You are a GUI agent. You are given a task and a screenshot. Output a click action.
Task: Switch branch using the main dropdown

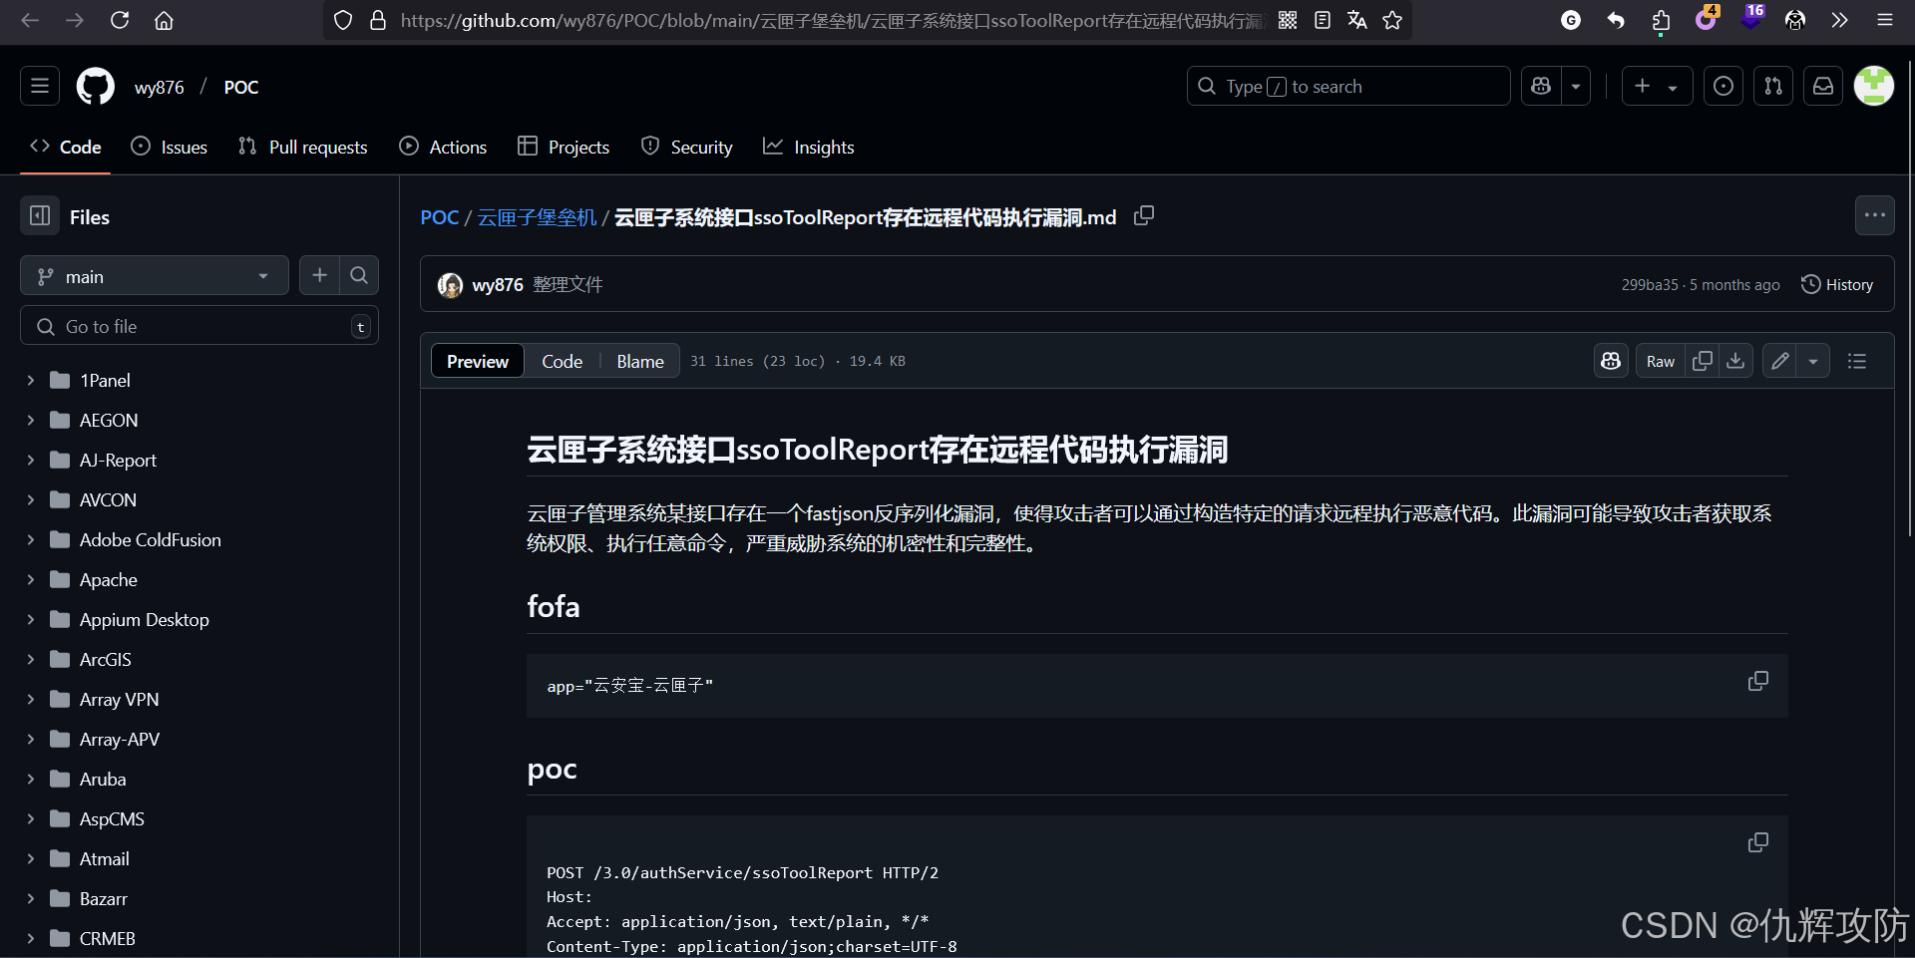point(155,276)
